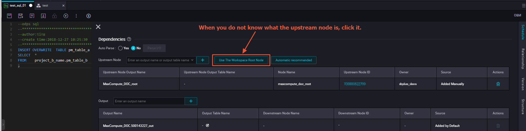Click the FROM project_b_name.pm_table_b line
Viewport: 526px width, 131px height.
tap(53, 60)
